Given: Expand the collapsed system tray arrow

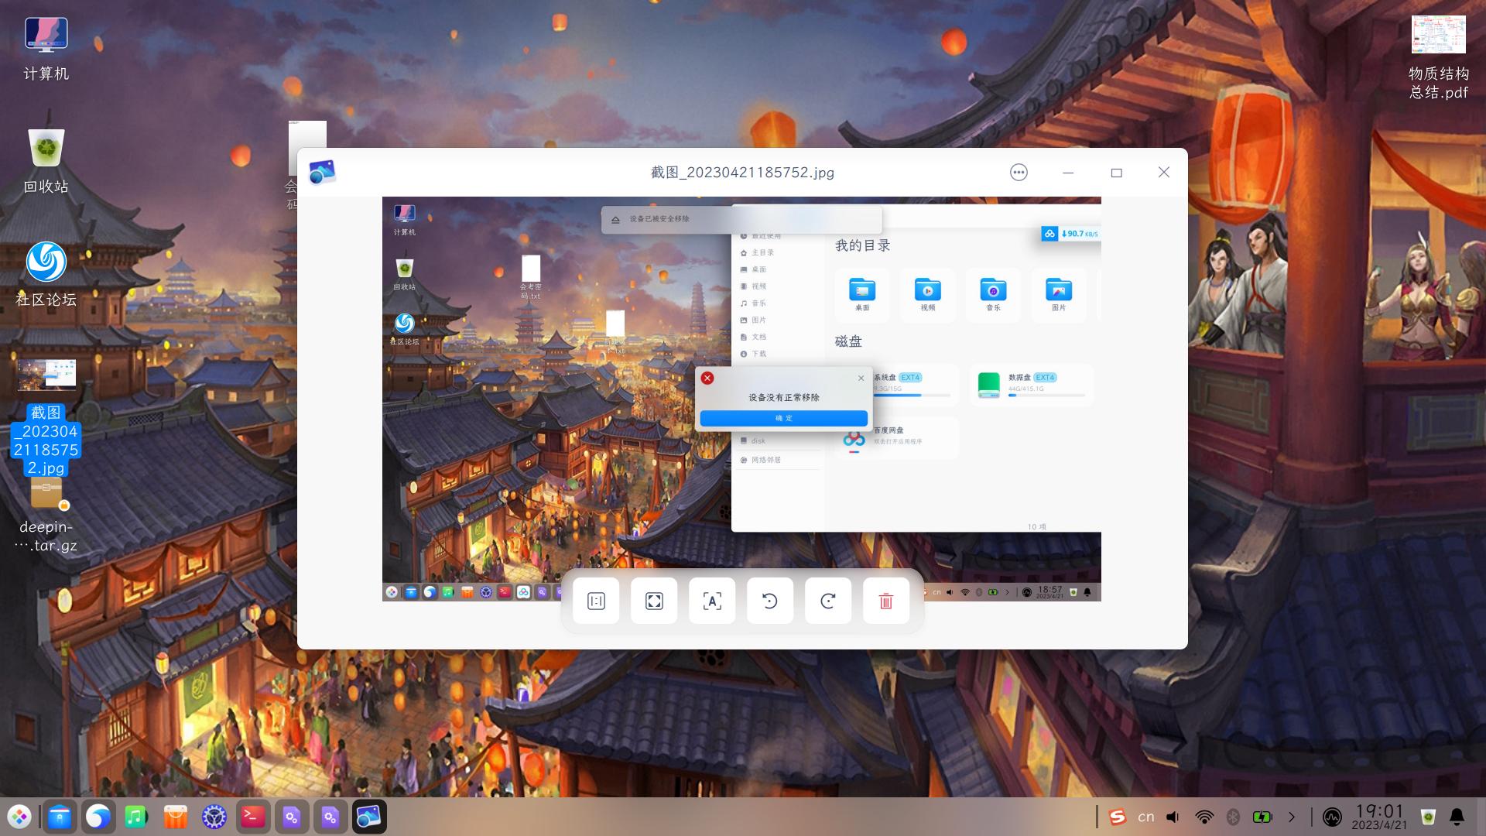Looking at the screenshot, I should pyautogui.click(x=1292, y=817).
